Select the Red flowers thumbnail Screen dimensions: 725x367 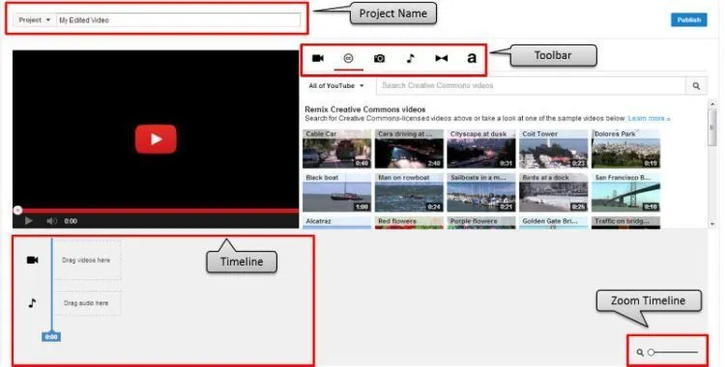[409, 222]
